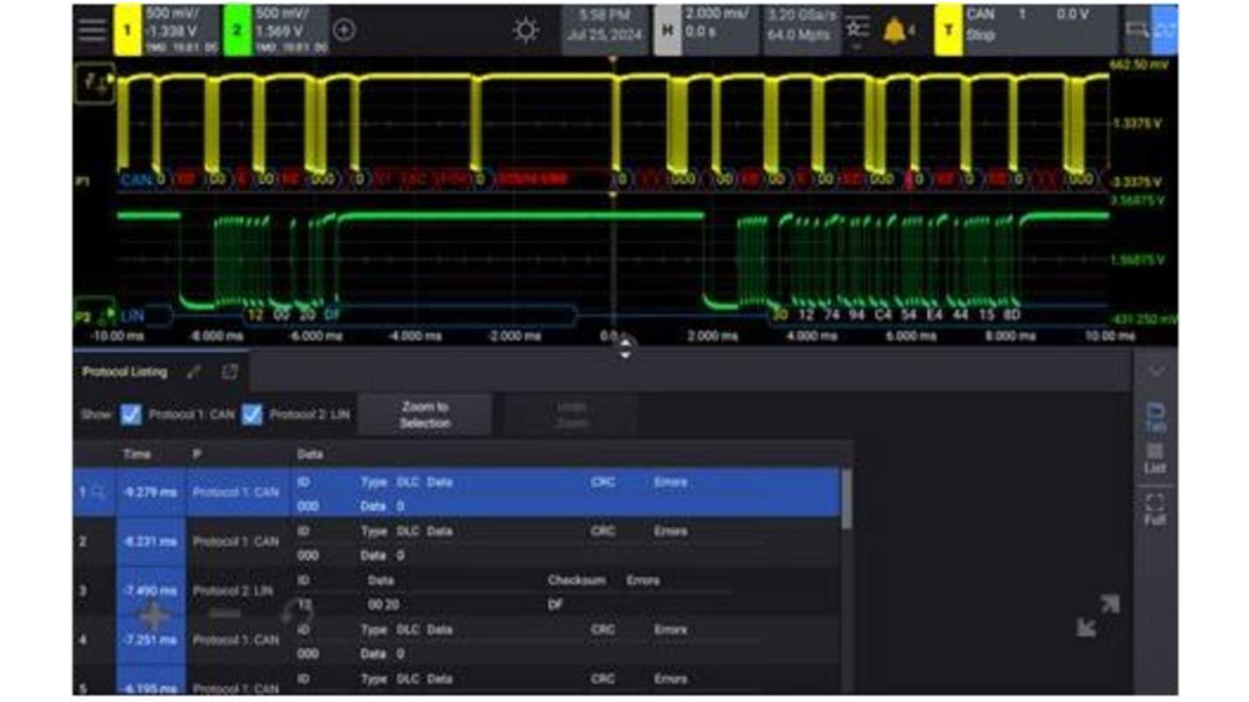Toggle Protocol 2: LIN checkbox
Screen dimensions: 1249x702
[252, 414]
